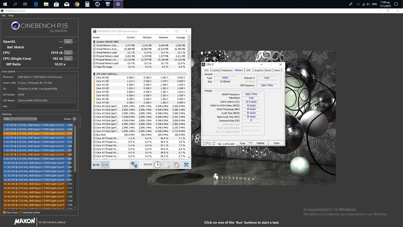The width and height of the screenshot is (403, 227).
Task: Click CPU-Z Close button
Action: 276,143
